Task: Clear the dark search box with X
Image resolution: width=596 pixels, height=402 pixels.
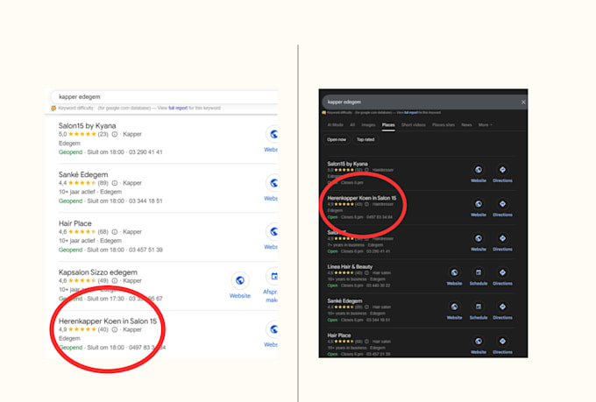Action: click(523, 102)
